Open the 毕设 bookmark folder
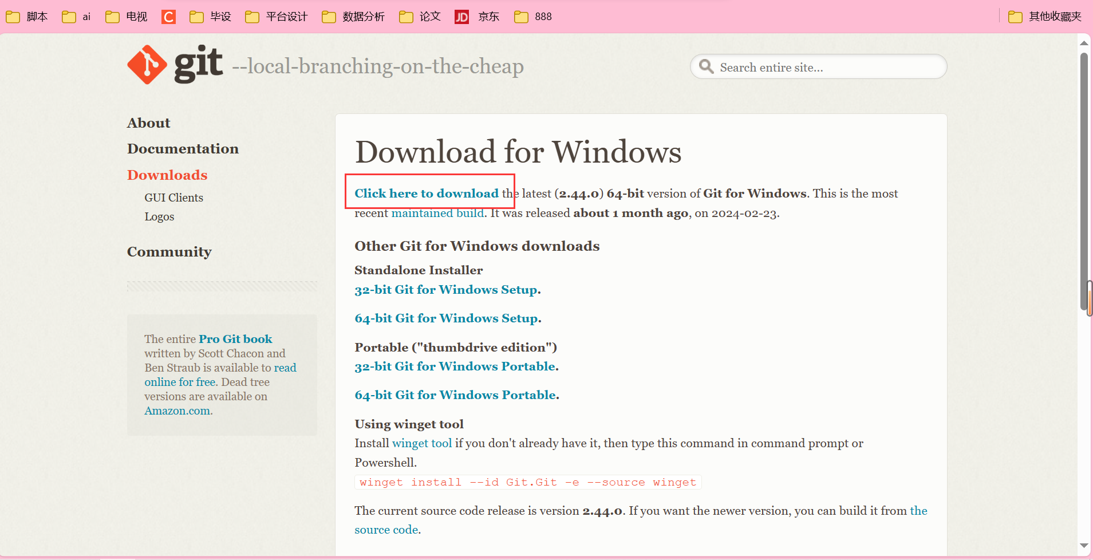This screenshot has height=560, width=1093. coord(210,17)
